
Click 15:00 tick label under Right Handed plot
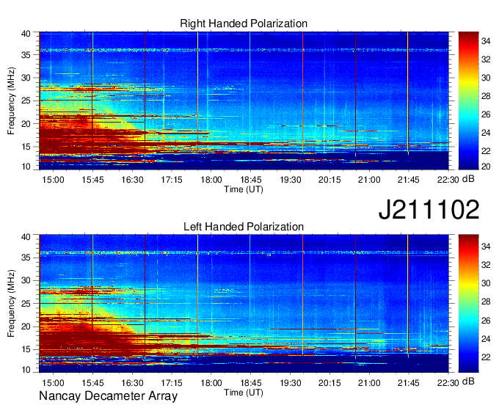click(x=53, y=180)
